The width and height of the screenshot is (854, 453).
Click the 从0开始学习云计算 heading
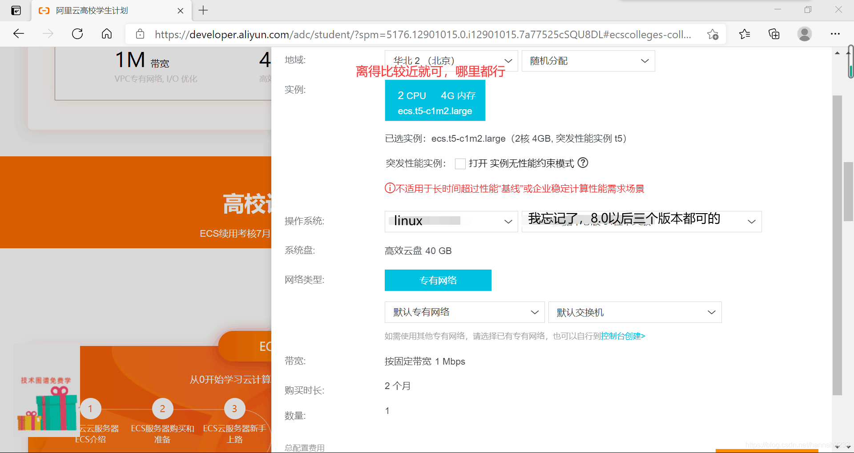click(x=230, y=379)
